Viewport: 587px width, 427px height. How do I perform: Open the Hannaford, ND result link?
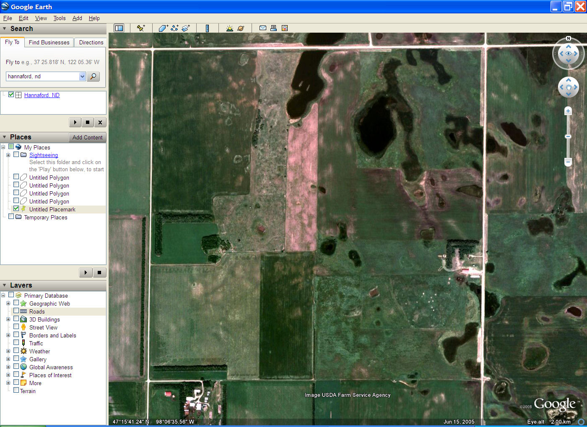coord(42,95)
